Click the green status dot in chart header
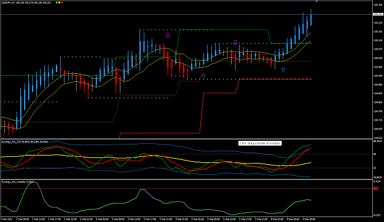 point(57,2)
